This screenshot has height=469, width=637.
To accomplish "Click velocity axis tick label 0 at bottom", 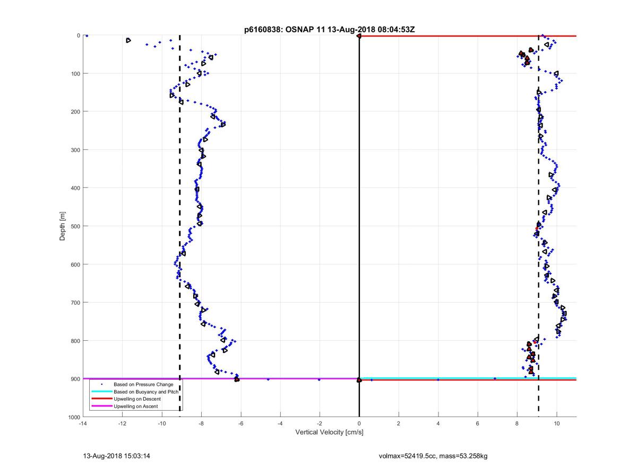I will point(359,423).
